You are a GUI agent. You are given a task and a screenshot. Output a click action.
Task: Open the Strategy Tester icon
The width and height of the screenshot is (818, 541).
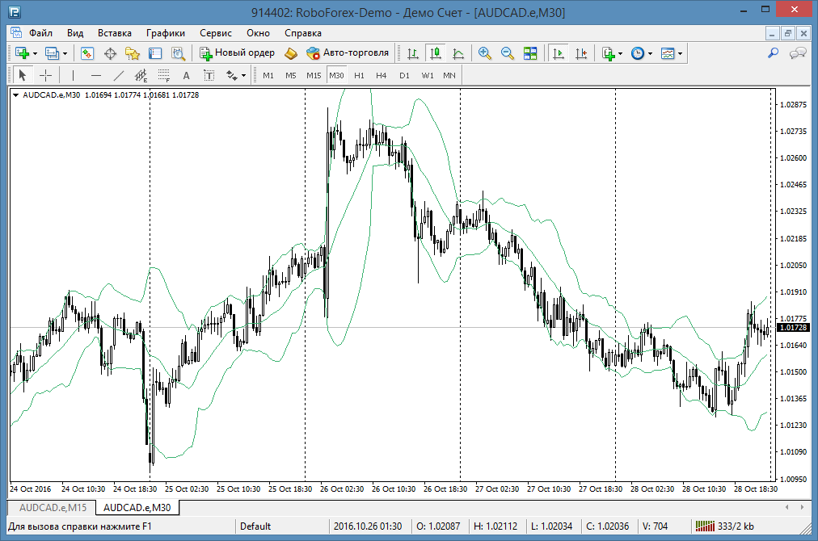(x=179, y=53)
